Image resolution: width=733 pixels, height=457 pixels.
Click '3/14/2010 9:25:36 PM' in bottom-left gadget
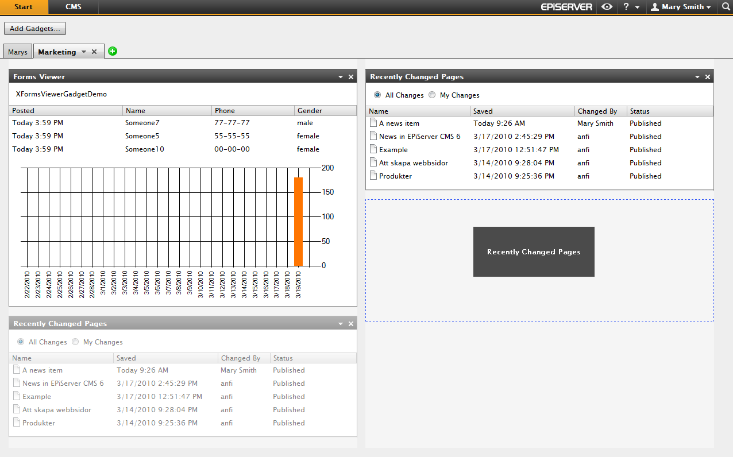[157, 423]
